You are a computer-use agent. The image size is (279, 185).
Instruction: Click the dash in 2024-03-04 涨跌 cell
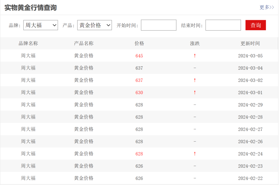195,68
